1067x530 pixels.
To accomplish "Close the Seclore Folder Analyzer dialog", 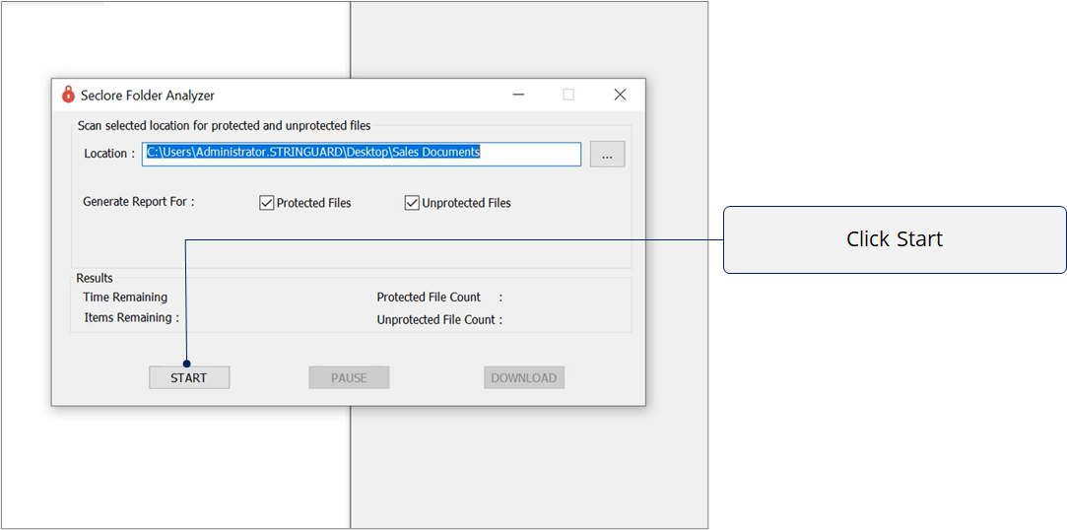I will [620, 95].
